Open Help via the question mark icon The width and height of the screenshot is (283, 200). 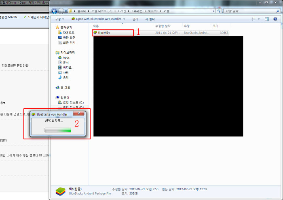(275, 19)
